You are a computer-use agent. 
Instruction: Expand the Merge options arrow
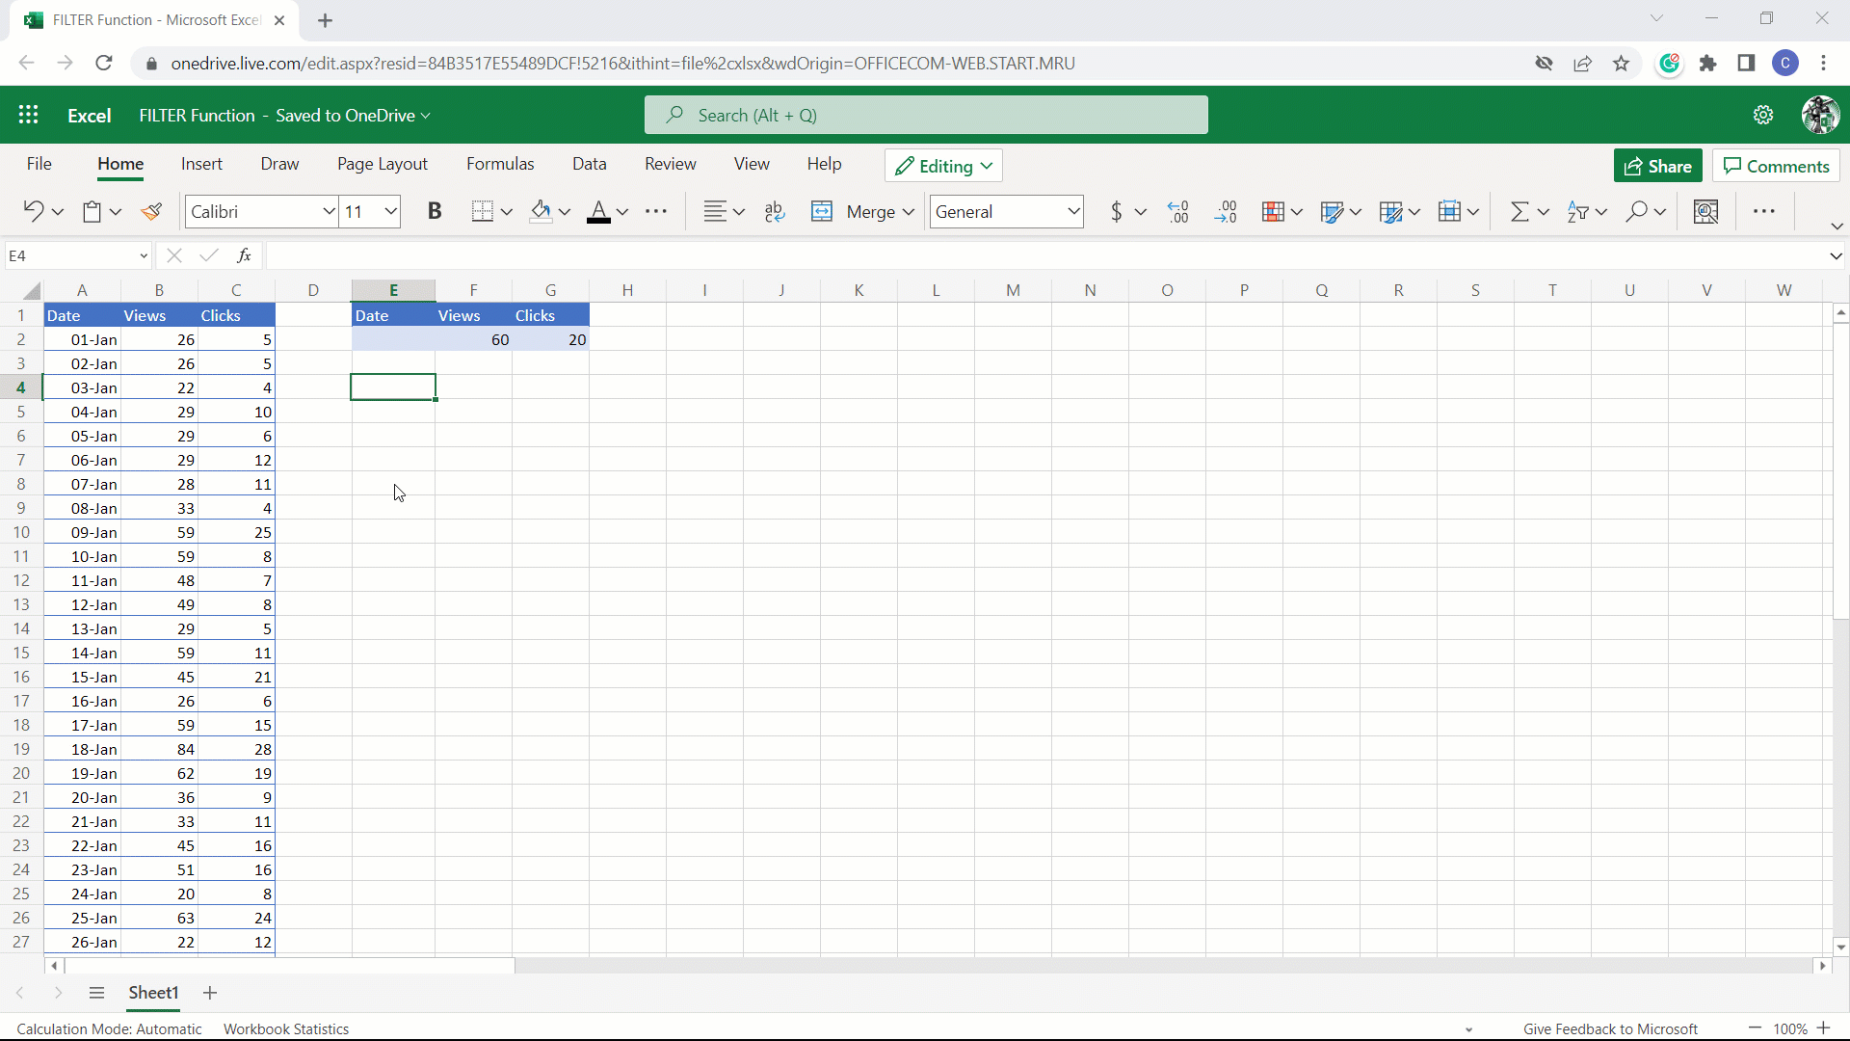point(909,212)
